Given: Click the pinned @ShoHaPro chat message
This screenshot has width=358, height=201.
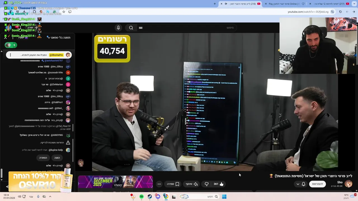Looking at the screenshot, I should click(39, 55).
